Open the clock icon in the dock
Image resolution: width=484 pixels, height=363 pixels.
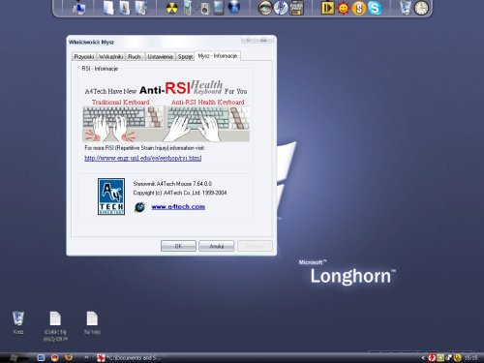coord(421,8)
